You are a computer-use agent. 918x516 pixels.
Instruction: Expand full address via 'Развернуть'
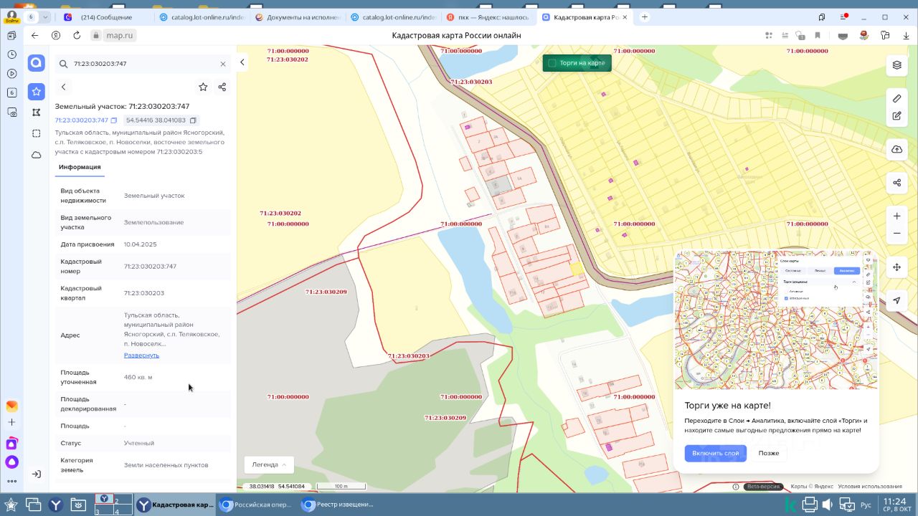tap(141, 355)
